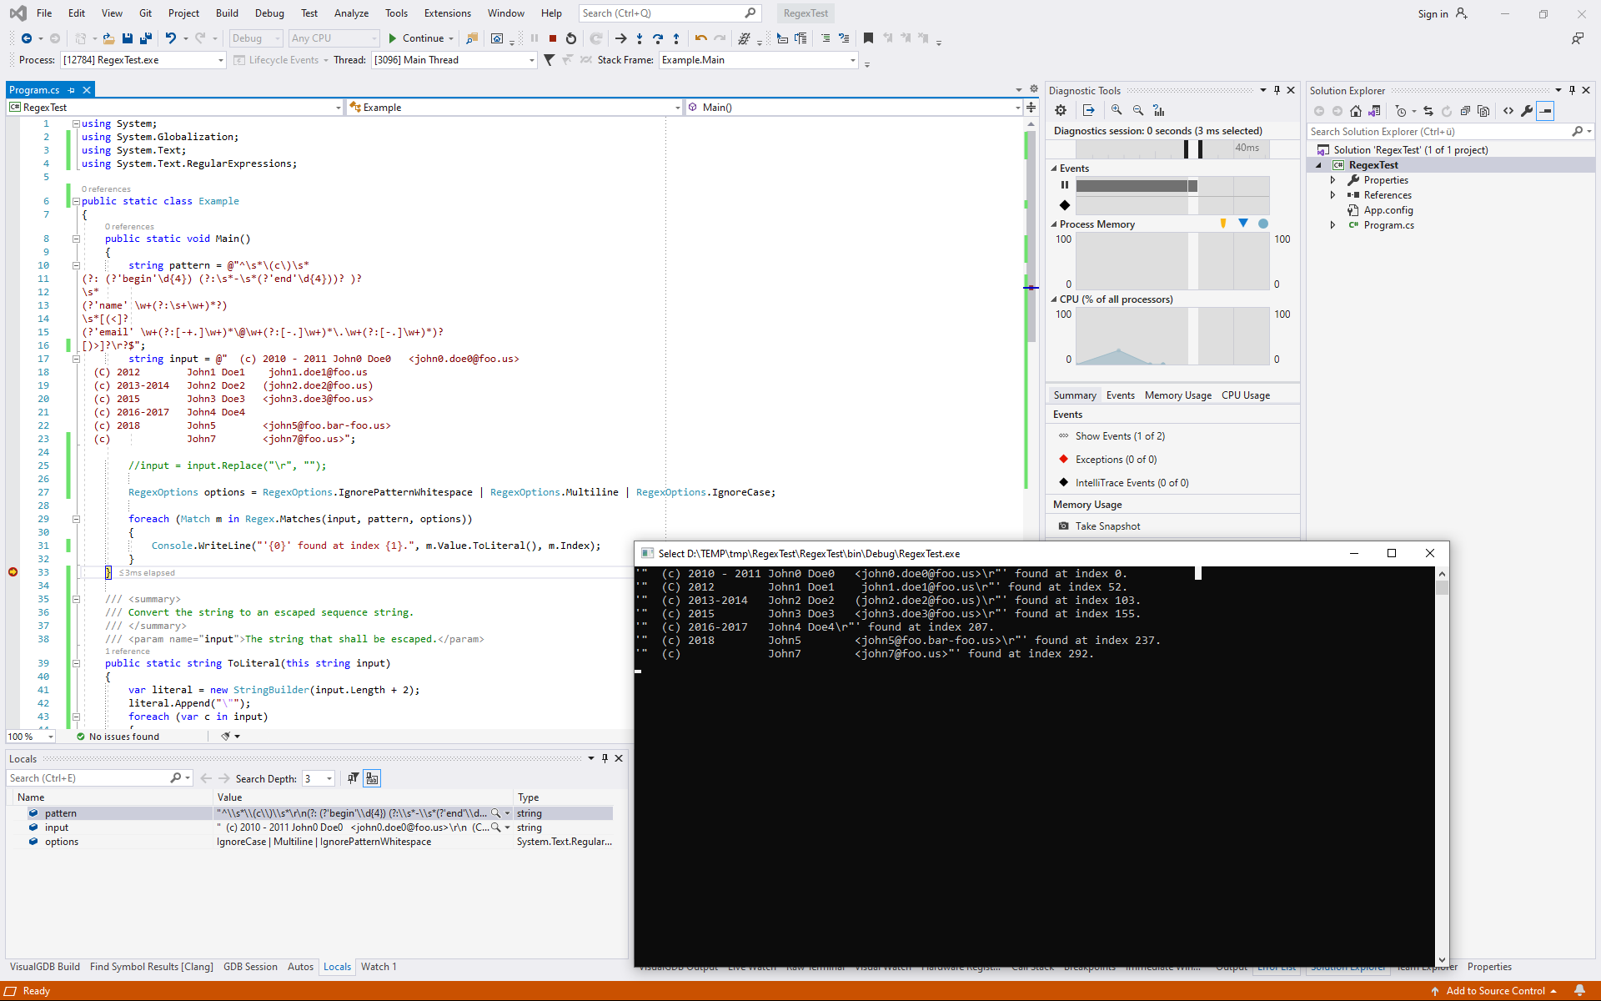Click the Diagnostic Tools chart icon
This screenshot has height=1001, width=1601.
pos(1159,110)
